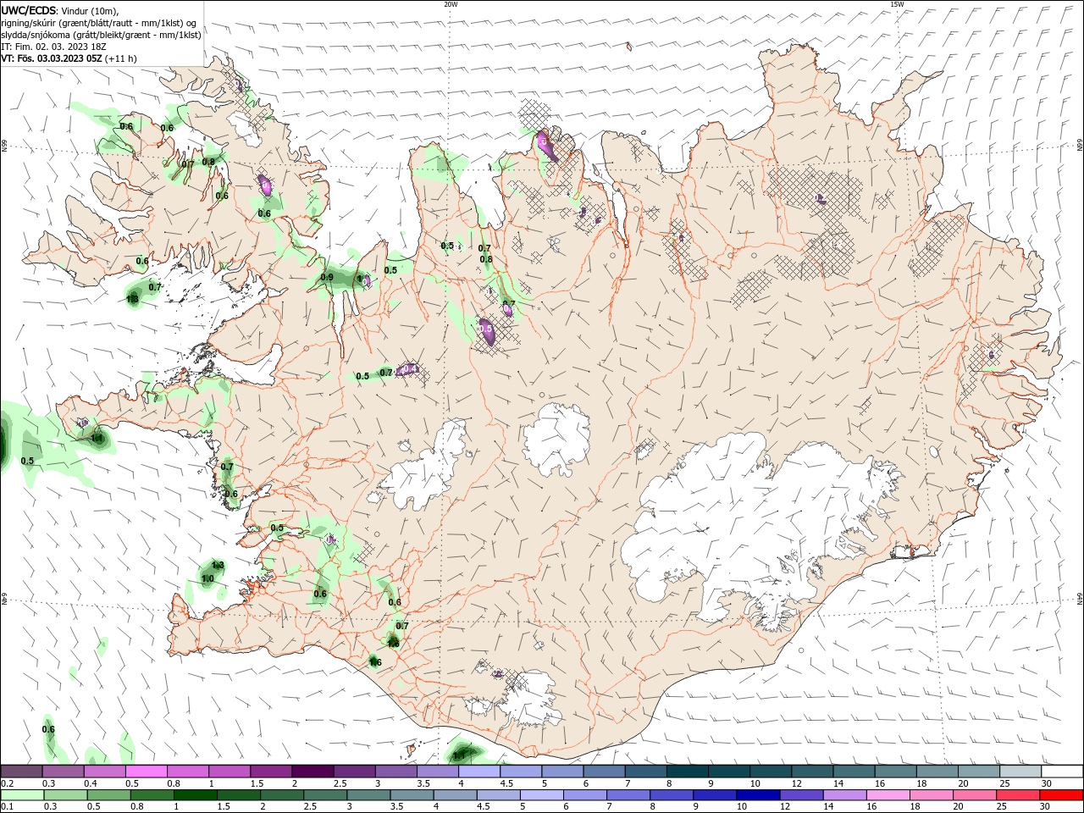Screen dimensions: 1084x813
Task: Click the upper legend swatch beginning at 0.2
Action: pos(22,771)
